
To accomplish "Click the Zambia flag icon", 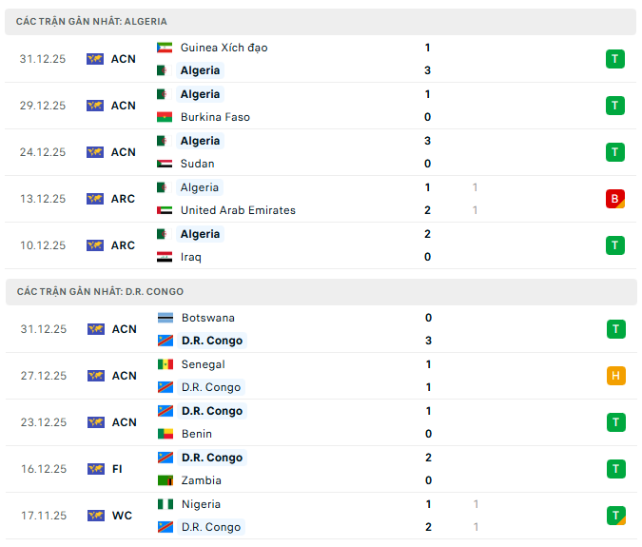I will coord(164,480).
